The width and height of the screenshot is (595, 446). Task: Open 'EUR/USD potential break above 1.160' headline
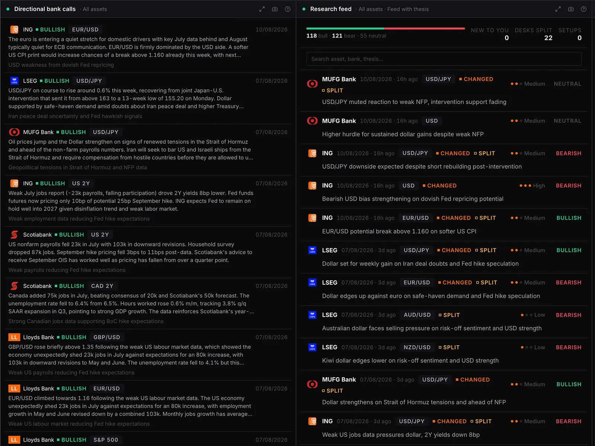[x=399, y=231]
